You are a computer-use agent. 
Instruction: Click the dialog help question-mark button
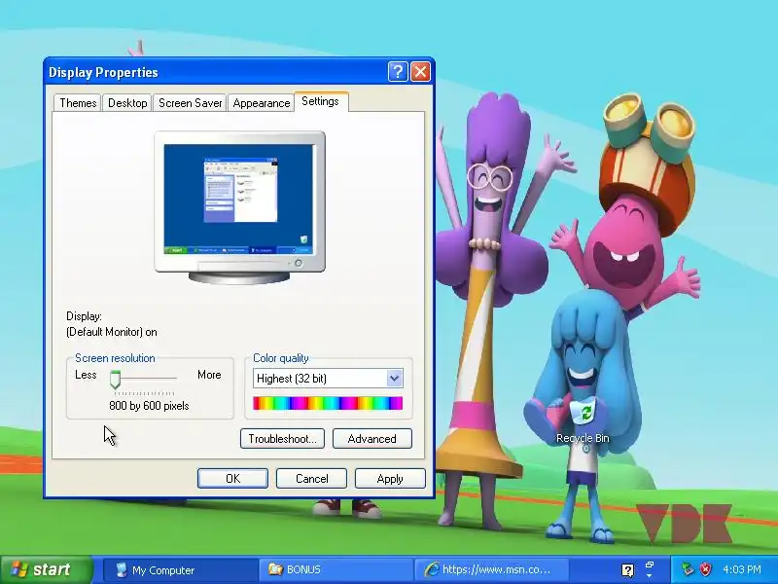coord(398,72)
